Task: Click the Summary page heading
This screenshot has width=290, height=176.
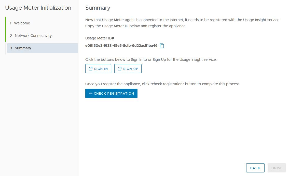Action: click(98, 8)
